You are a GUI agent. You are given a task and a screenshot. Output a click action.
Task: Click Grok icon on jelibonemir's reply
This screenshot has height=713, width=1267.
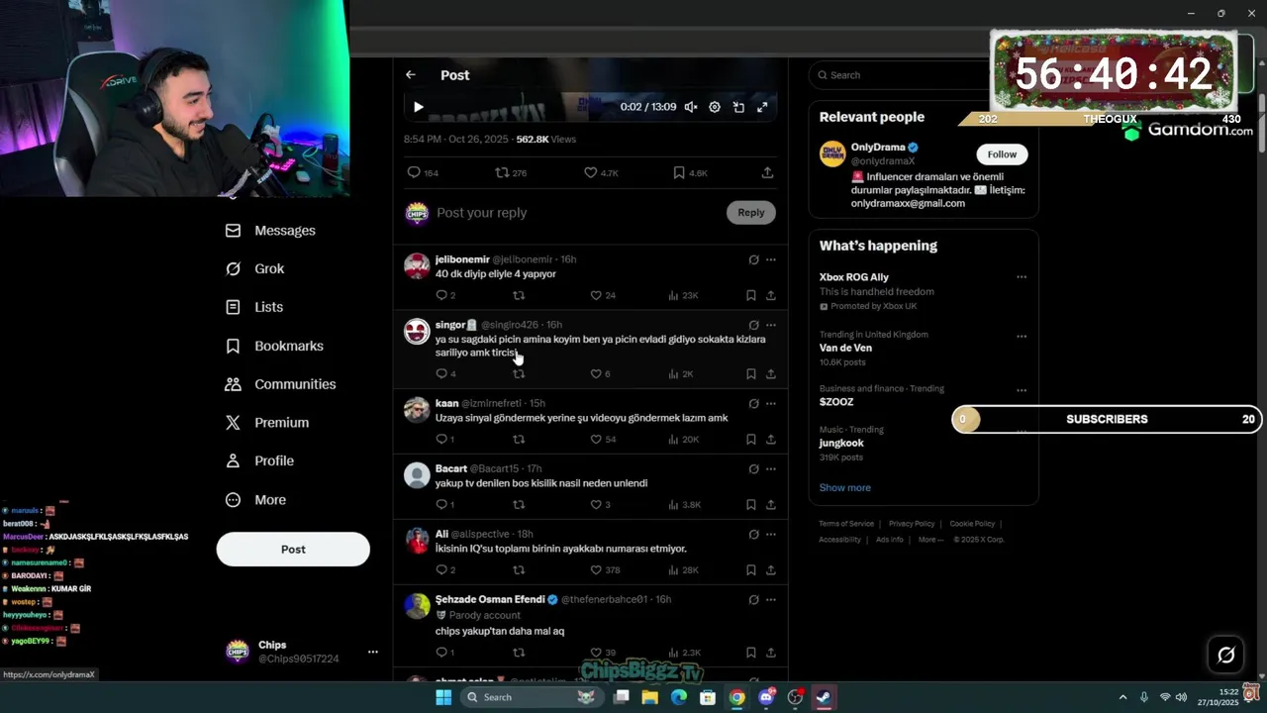click(x=753, y=259)
